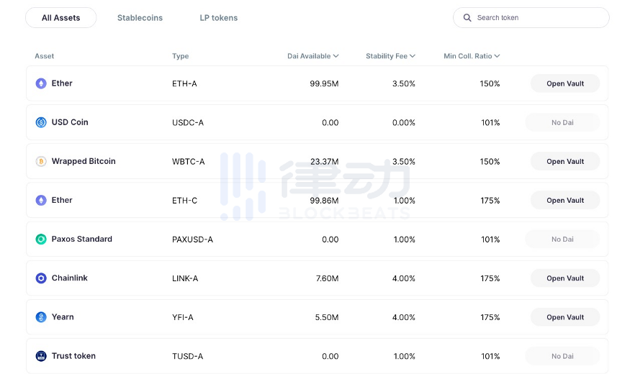Image resolution: width=630 pixels, height=374 pixels.
Task: Switch to the Stablecoins tab
Action: tap(140, 18)
